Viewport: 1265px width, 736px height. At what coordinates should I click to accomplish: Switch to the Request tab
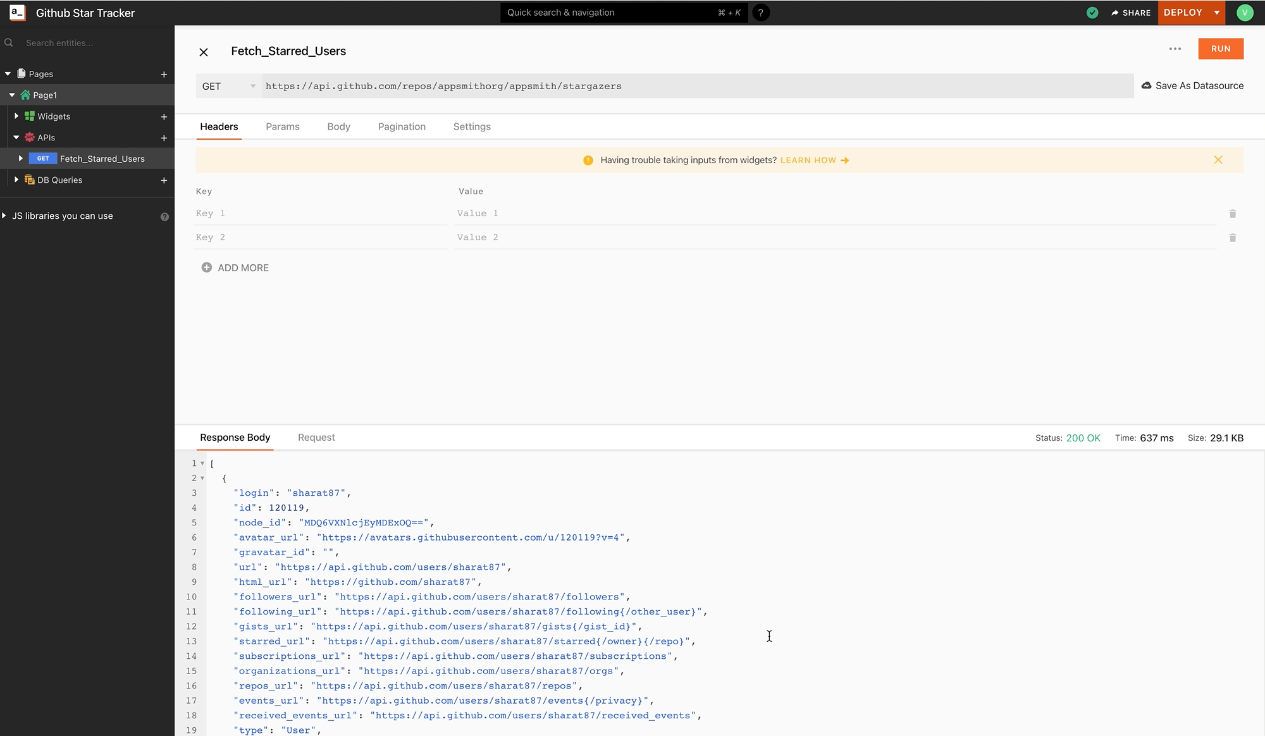(x=316, y=438)
